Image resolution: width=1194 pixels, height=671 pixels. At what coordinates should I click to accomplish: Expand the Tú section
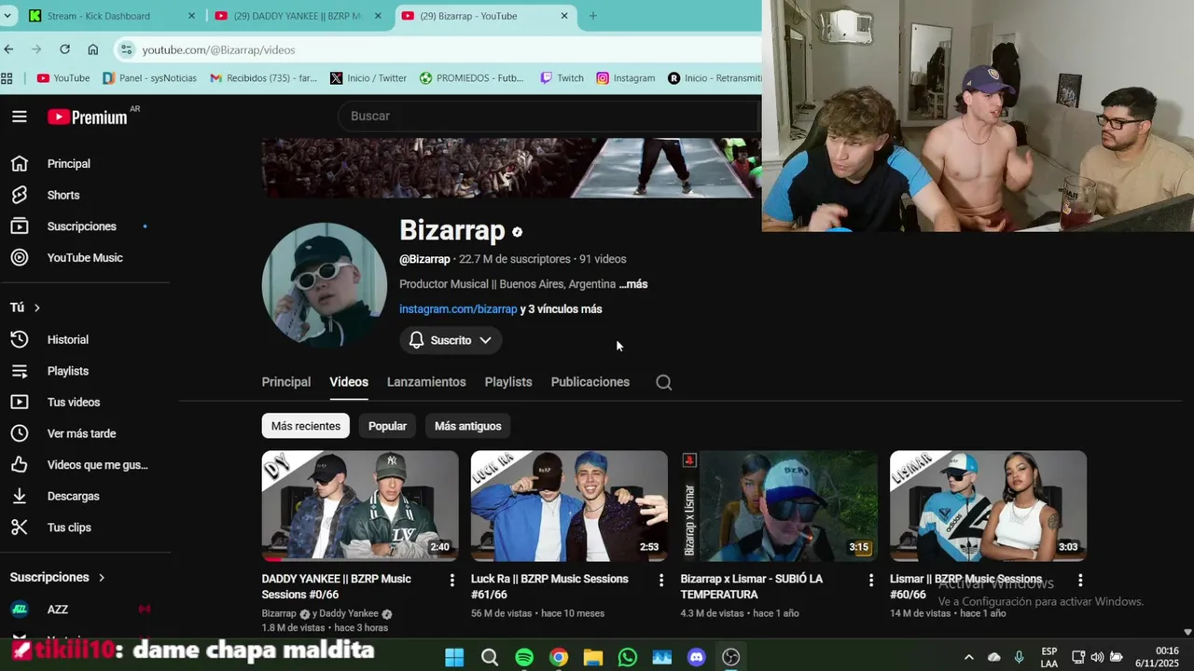25,308
